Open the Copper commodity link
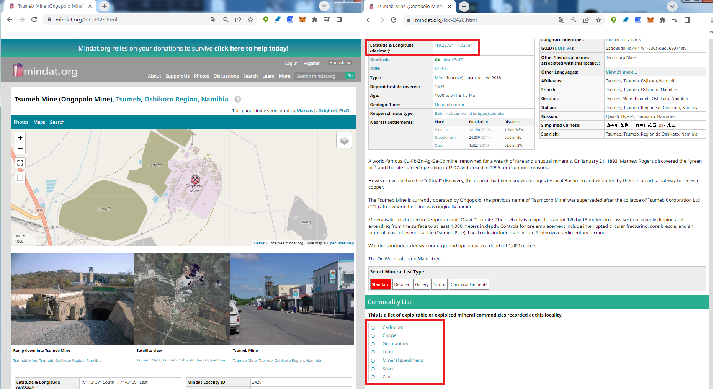724x389 pixels. point(390,335)
